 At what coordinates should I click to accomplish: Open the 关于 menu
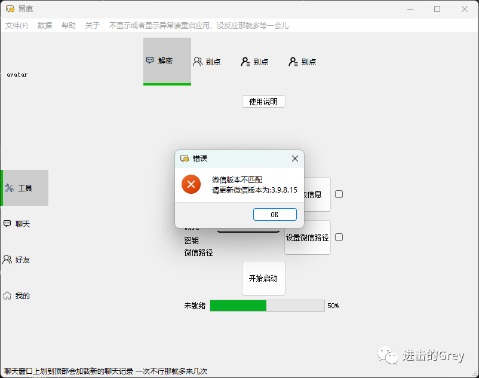click(92, 25)
